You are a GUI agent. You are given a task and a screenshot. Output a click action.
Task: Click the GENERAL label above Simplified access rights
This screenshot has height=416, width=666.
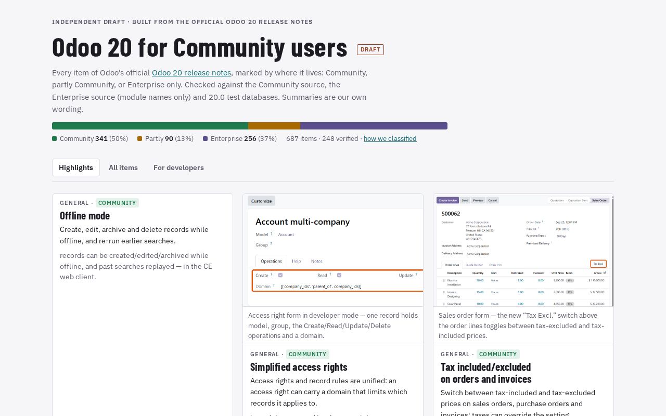tap(265, 354)
